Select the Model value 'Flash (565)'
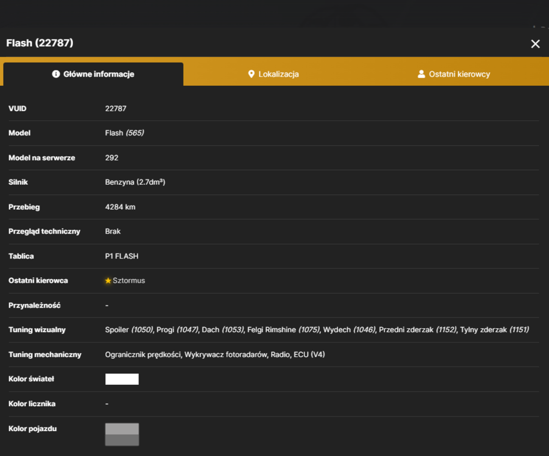 [125, 133]
